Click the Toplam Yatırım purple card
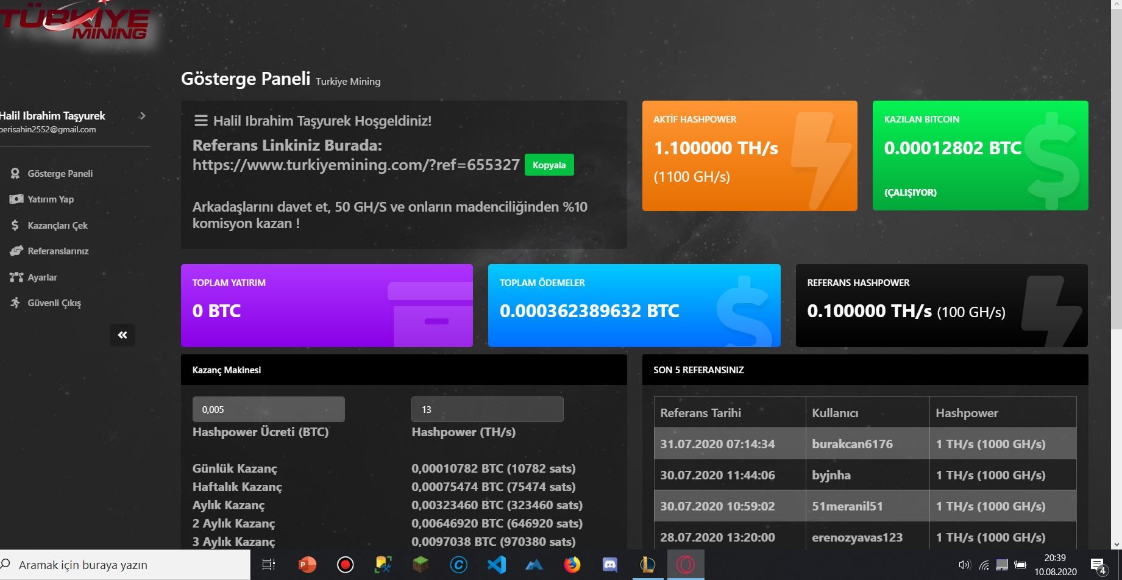Screen dimensions: 1122x580 coord(327,306)
